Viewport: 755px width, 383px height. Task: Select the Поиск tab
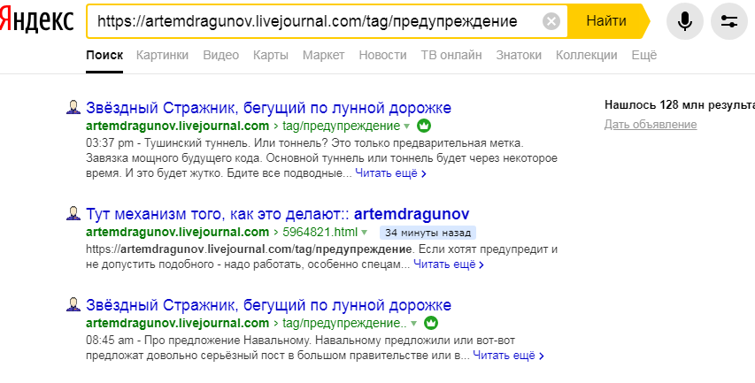click(x=104, y=56)
